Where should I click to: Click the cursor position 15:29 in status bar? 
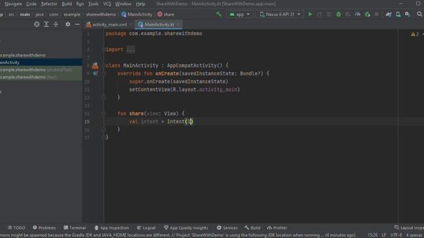[372, 235]
